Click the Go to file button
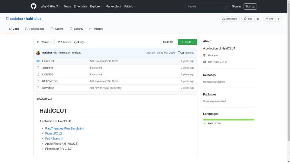This screenshot has height=163, width=290. (x=168, y=42)
